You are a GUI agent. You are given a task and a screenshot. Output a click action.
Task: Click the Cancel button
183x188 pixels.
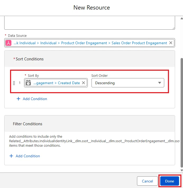(147, 181)
